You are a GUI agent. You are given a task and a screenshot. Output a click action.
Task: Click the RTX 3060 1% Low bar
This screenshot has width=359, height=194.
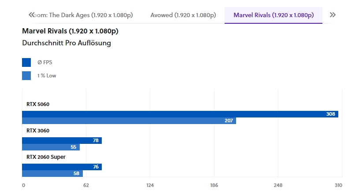[x=51, y=147]
